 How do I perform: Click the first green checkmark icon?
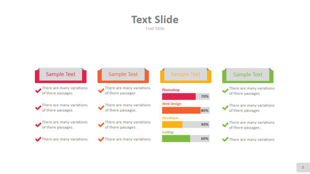pos(225,91)
